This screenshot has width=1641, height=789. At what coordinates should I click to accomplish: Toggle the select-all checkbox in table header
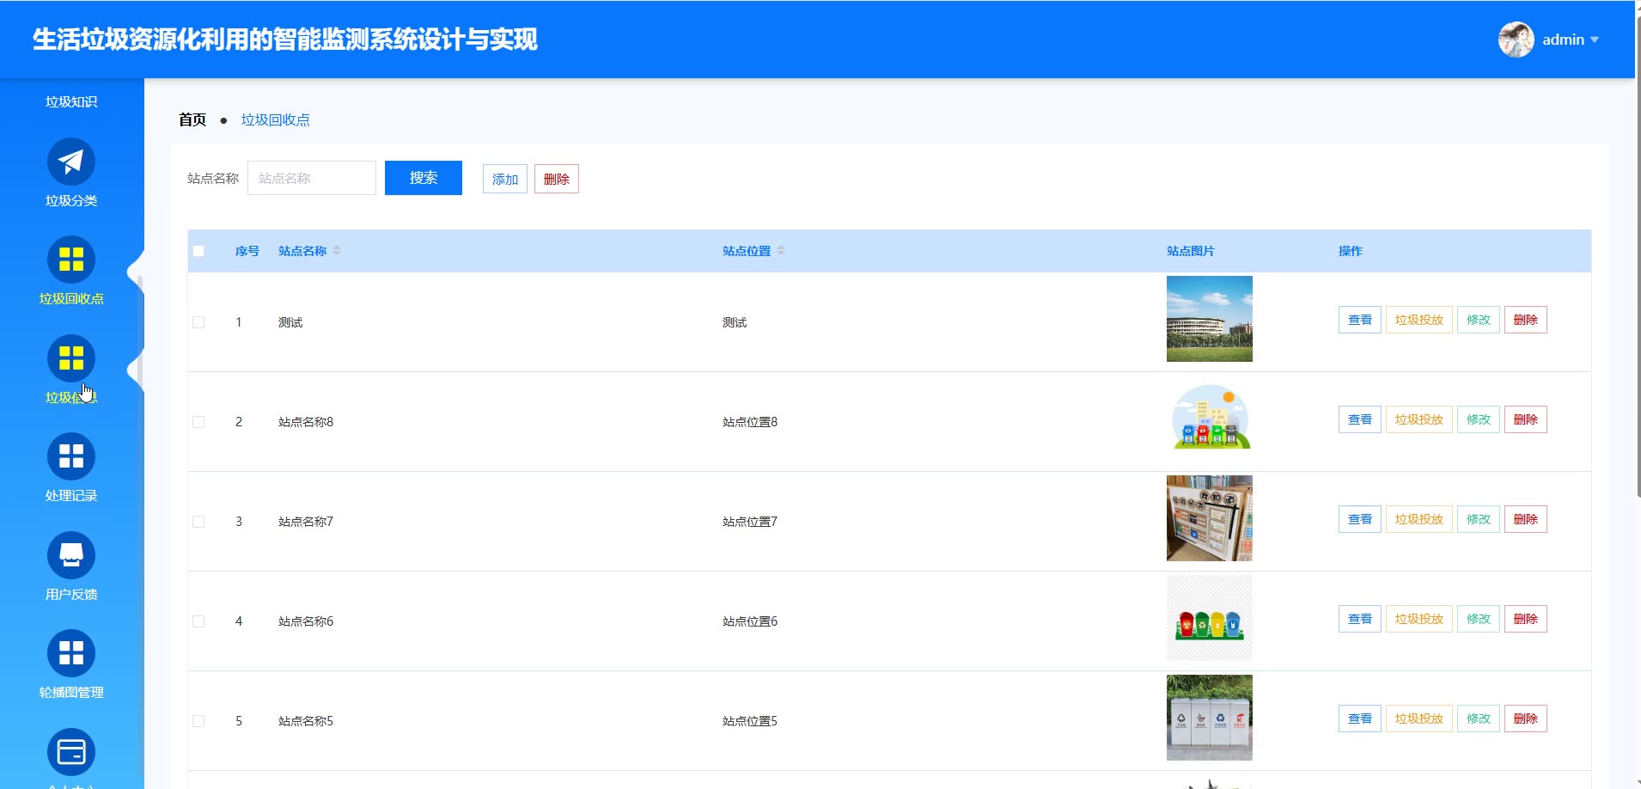(x=198, y=251)
